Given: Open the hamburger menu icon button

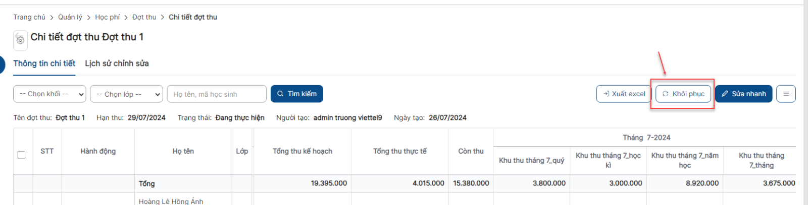Looking at the screenshot, I should pyautogui.click(x=786, y=94).
